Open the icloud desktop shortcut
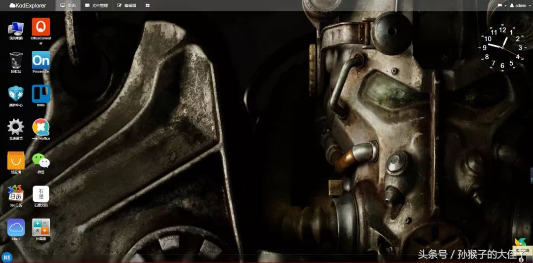This screenshot has width=533, height=263. 16,227
